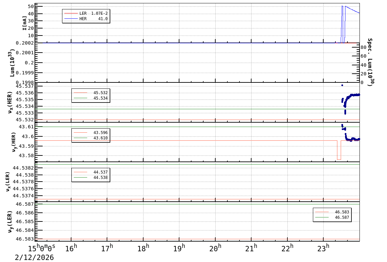Click the HER 41.0 legend entry
Viewport: 387px width, 262px height.
click(x=86, y=19)
